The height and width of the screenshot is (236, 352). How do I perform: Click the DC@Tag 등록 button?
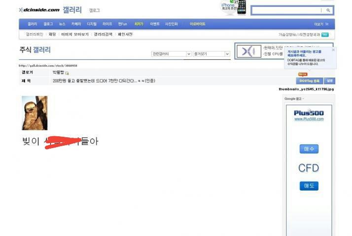[309, 80]
